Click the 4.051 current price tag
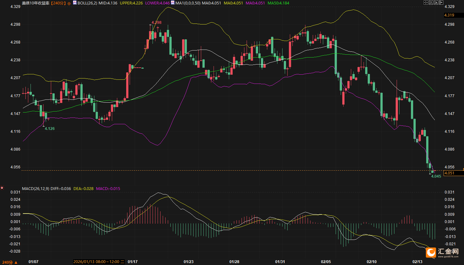464x265 pixels. pos(449,173)
